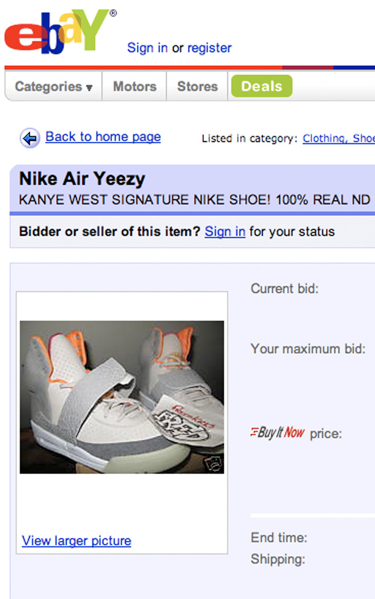Click the Nike Air Yeezy listing title

pyautogui.click(x=82, y=179)
